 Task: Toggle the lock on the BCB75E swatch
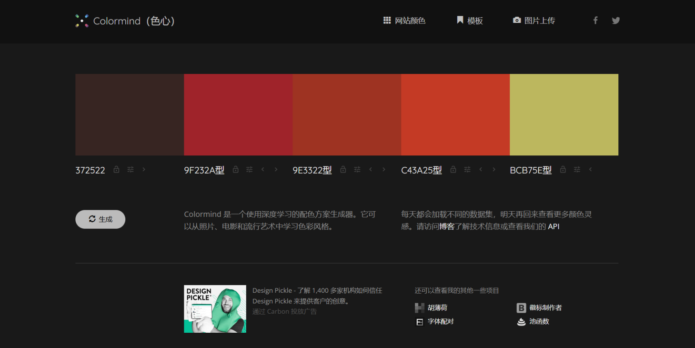[563, 169]
